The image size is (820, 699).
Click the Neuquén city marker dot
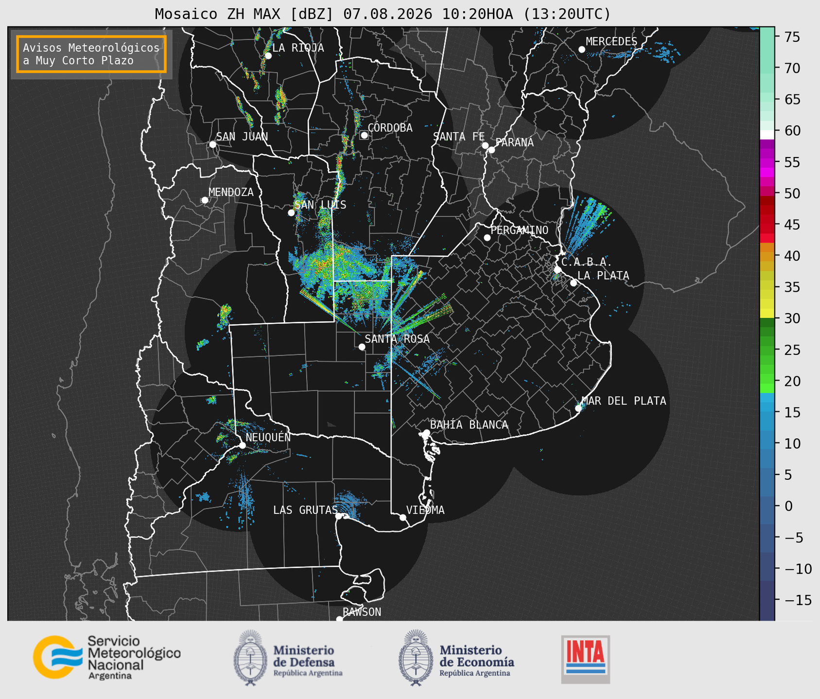(242, 445)
